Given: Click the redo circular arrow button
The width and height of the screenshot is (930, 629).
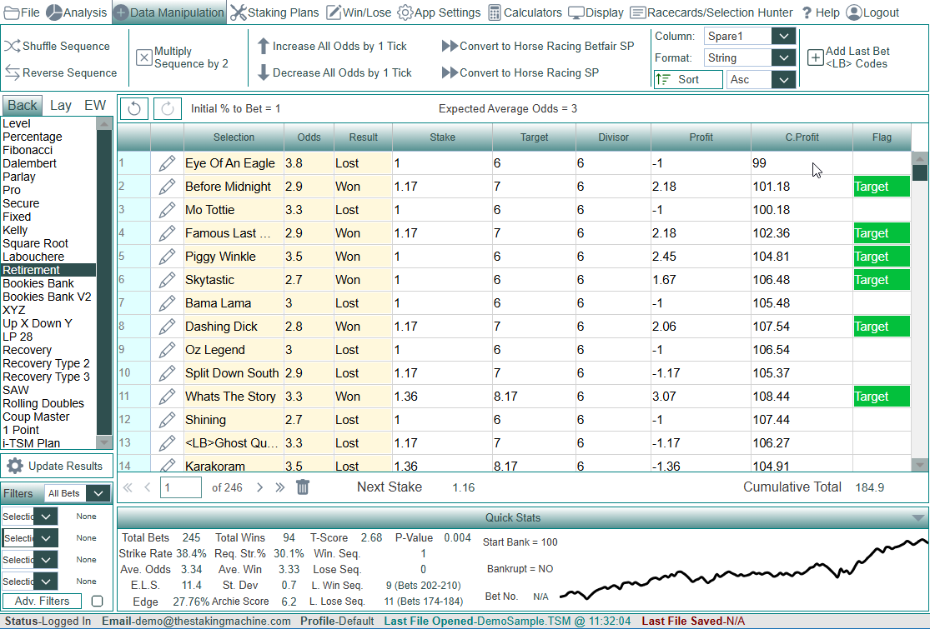Looking at the screenshot, I should pyautogui.click(x=167, y=108).
